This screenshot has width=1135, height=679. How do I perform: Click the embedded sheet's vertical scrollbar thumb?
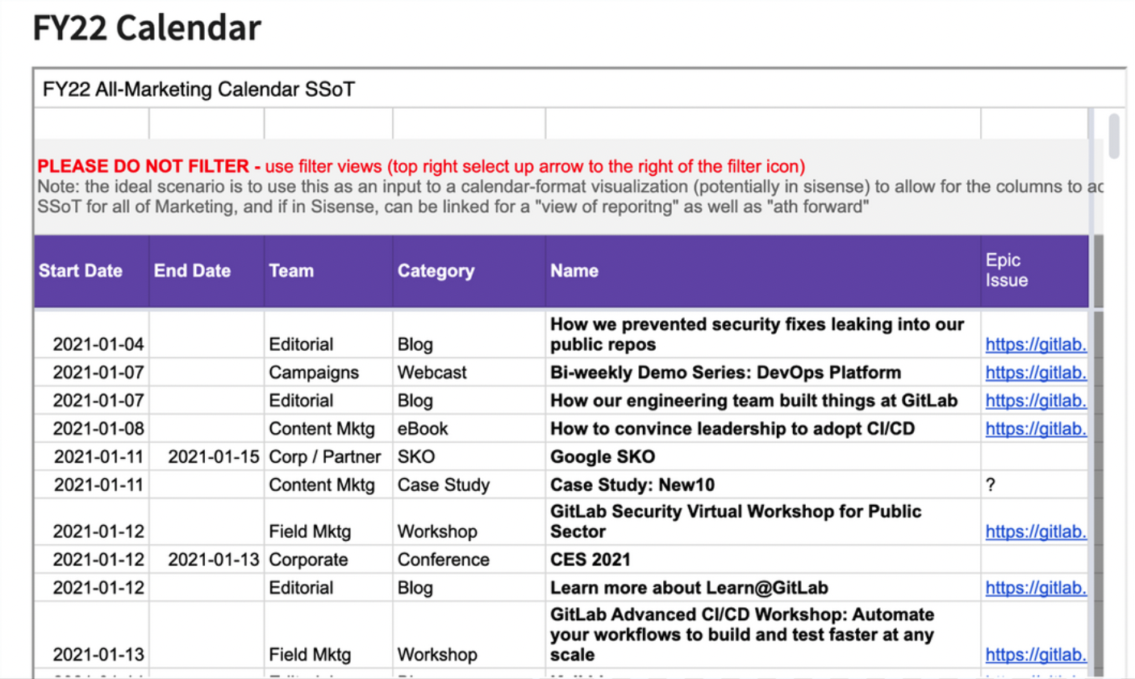tap(1114, 135)
